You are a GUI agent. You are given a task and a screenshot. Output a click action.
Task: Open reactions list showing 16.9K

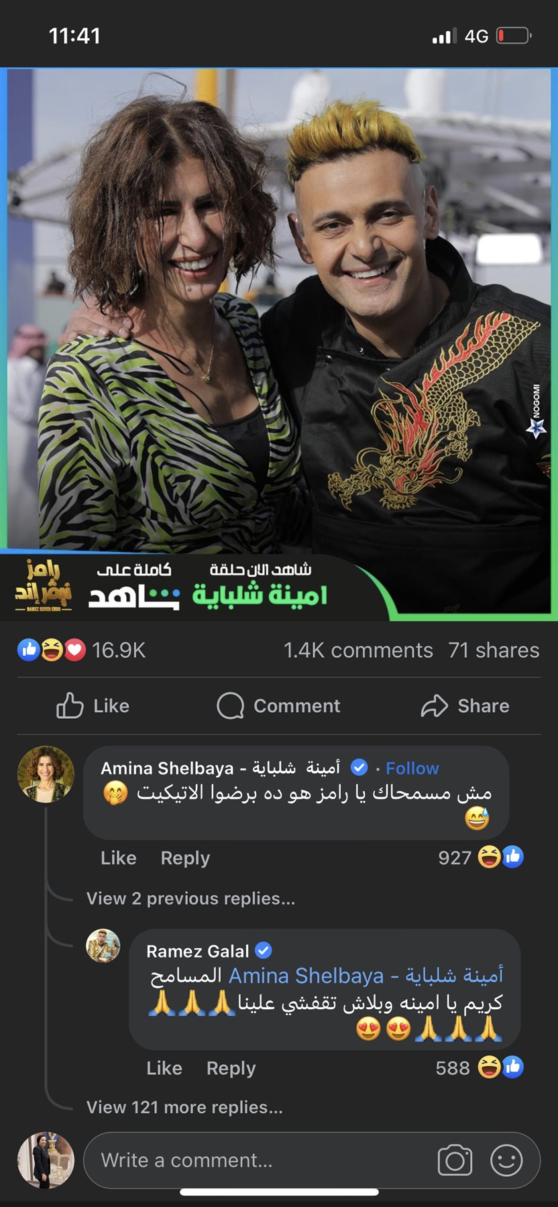[81, 650]
